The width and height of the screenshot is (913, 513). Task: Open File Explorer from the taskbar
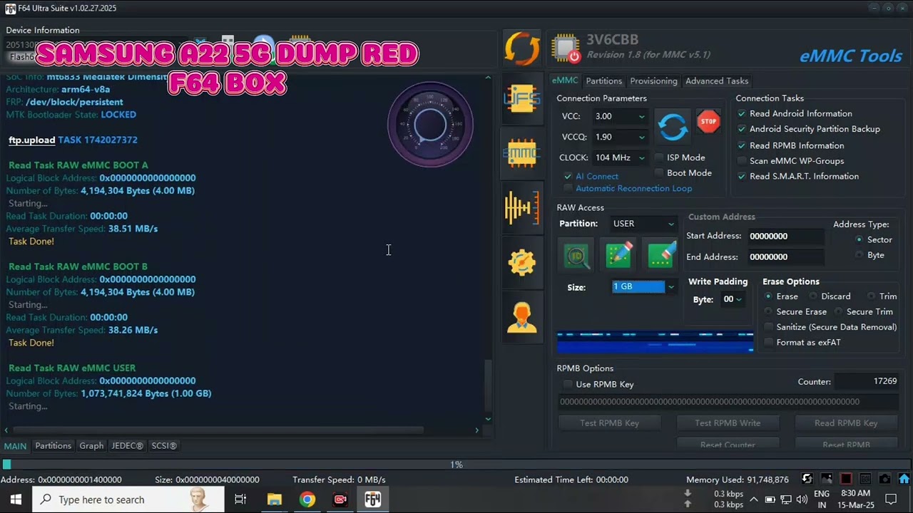pos(275,499)
